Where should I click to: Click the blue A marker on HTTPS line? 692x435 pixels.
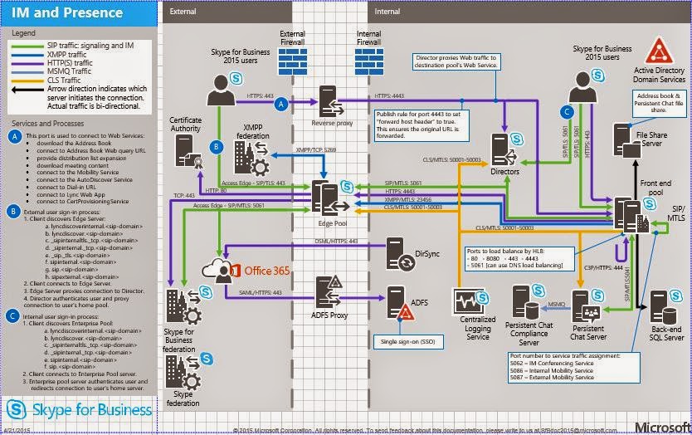point(281,105)
